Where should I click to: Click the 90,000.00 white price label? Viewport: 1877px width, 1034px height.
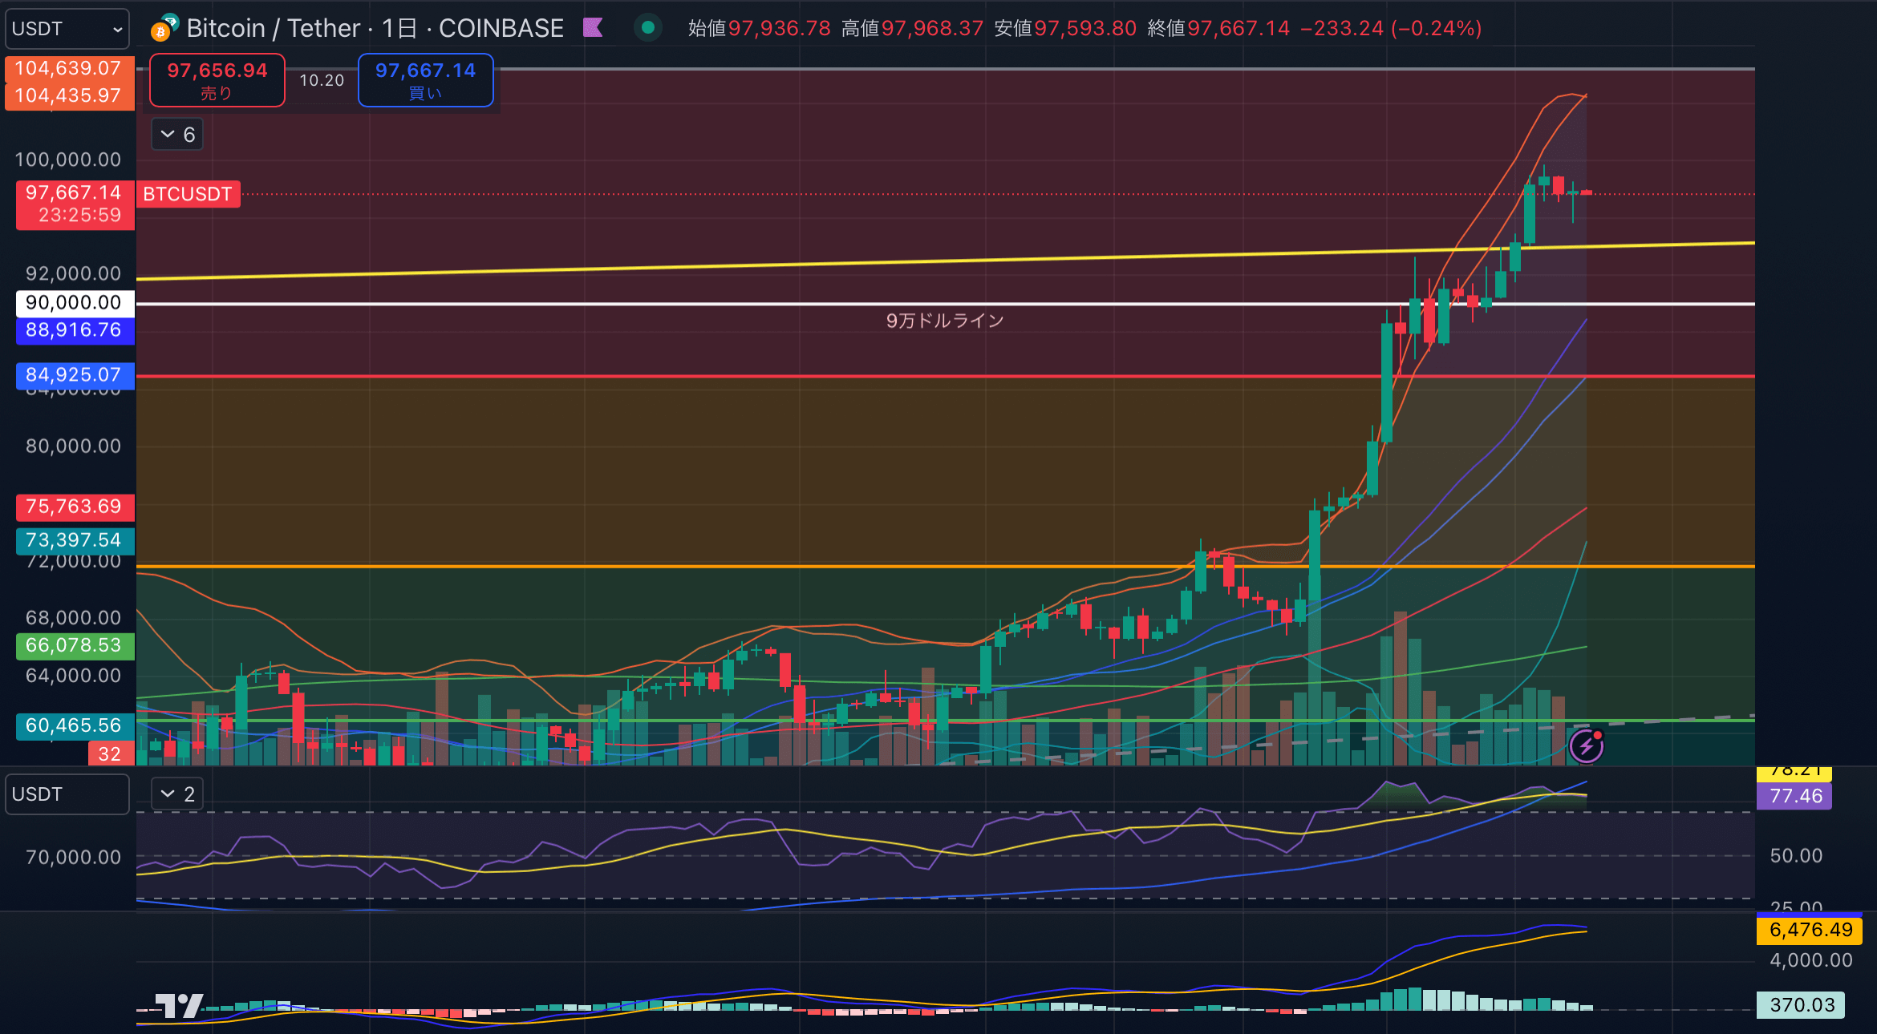(74, 302)
